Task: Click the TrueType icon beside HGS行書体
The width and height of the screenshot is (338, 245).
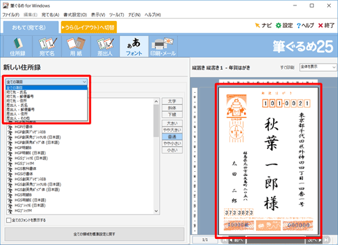Action: pos(10,174)
